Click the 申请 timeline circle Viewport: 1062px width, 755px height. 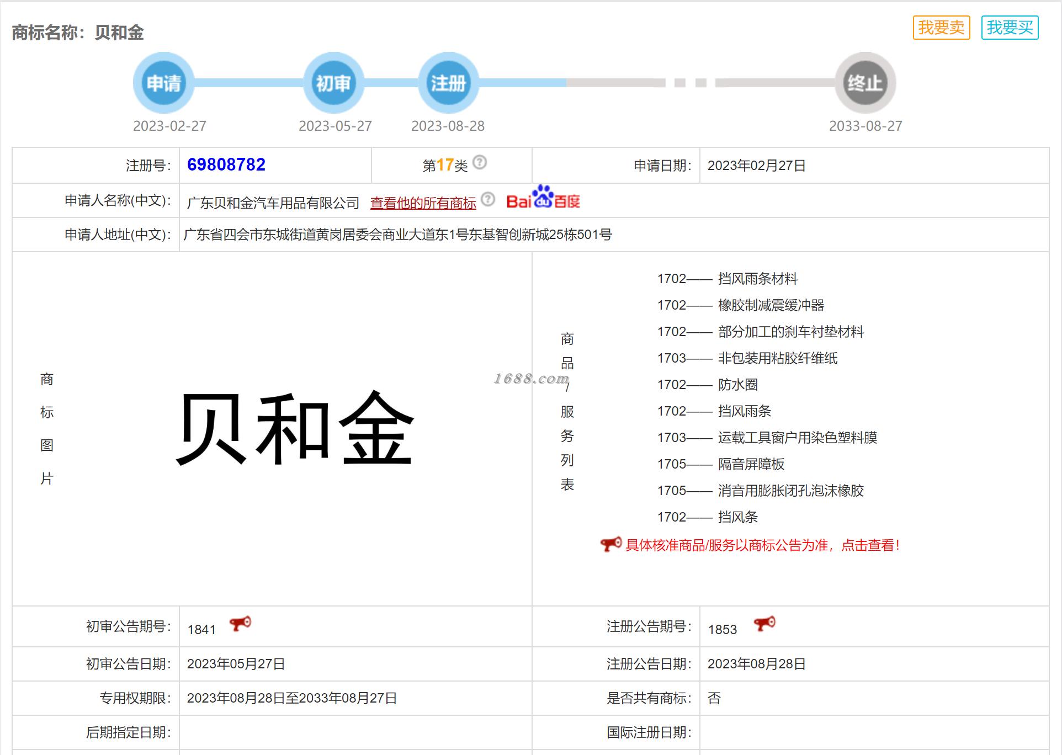click(163, 83)
